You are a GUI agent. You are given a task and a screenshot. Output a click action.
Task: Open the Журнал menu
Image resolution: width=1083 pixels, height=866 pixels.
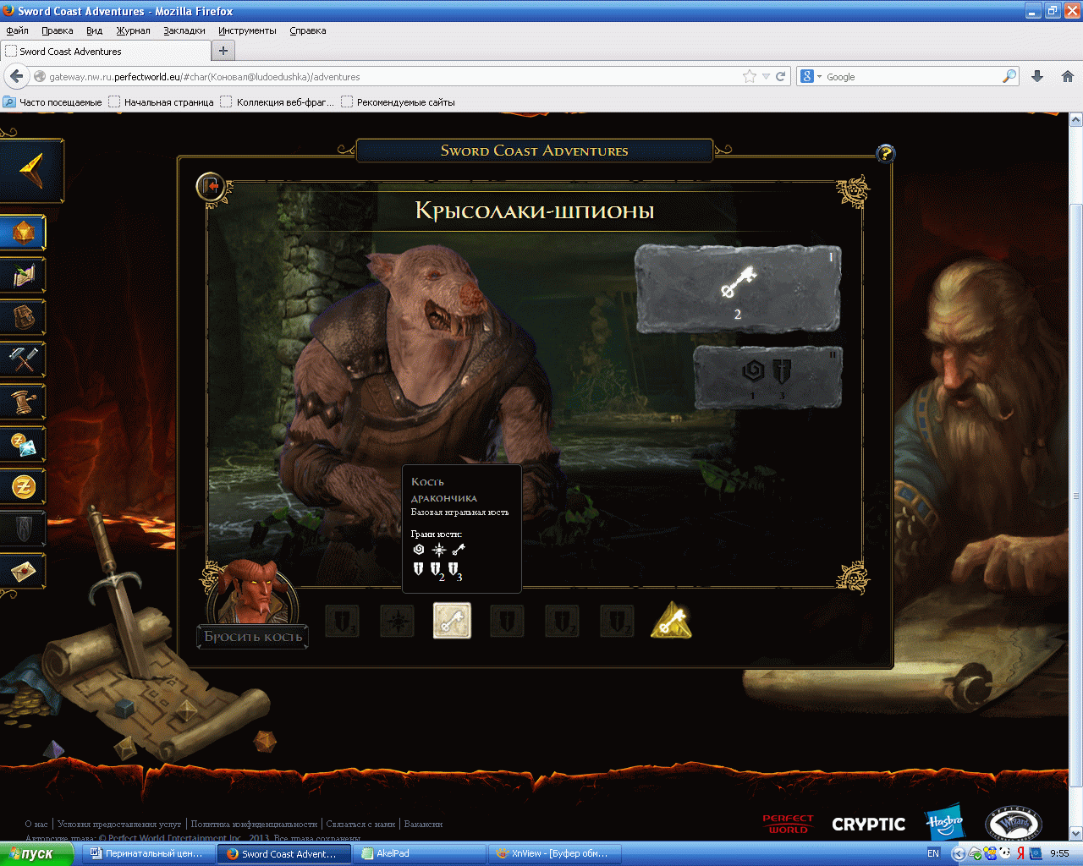pos(133,30)
